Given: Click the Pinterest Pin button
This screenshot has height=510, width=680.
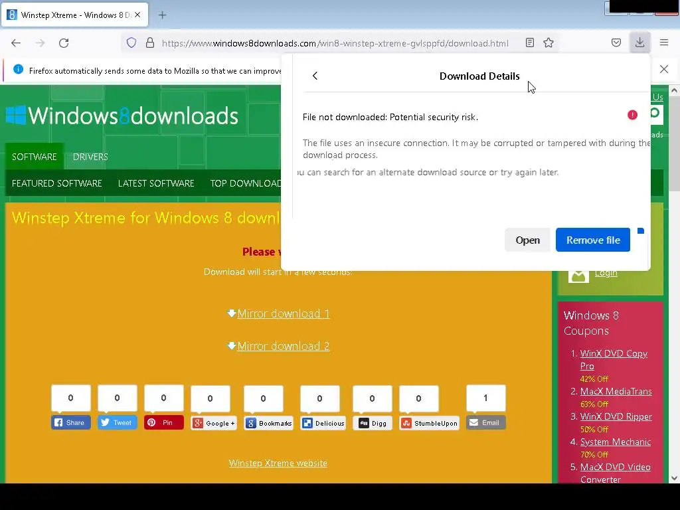Looking at the screenshot, I should tap(163, 422).
